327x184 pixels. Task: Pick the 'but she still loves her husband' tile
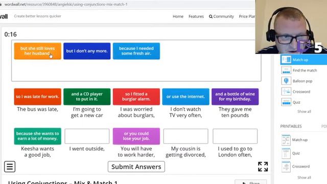37,51
